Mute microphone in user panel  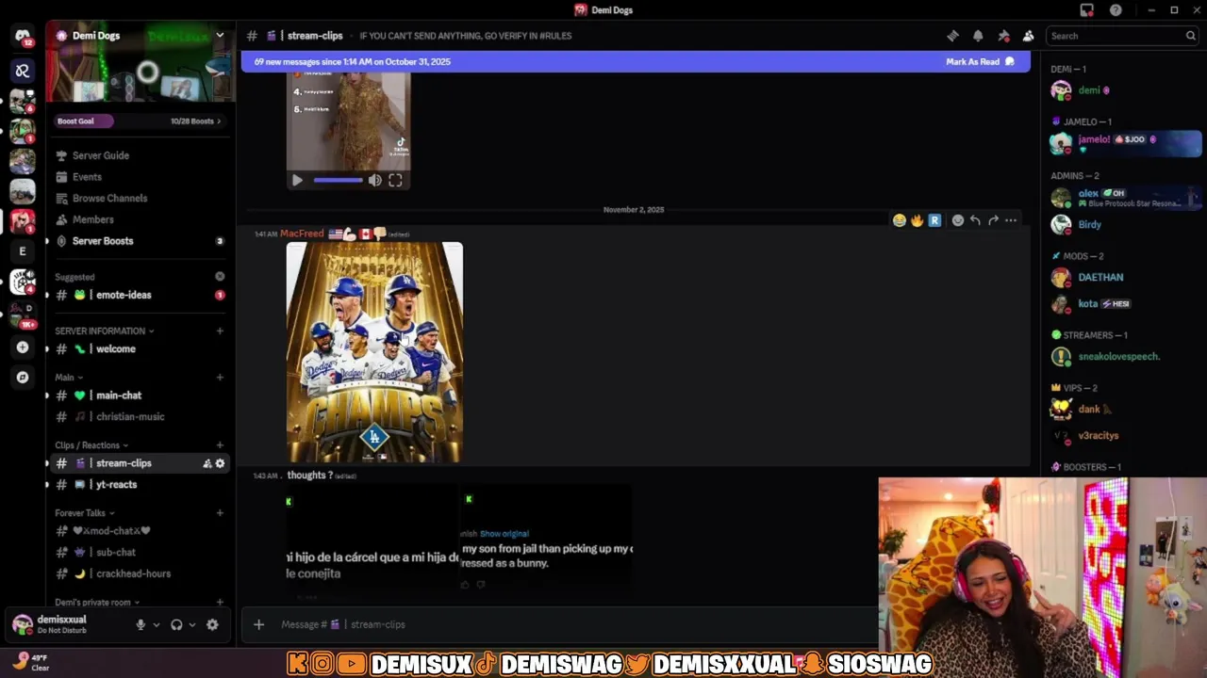click(x=141, y=624)
